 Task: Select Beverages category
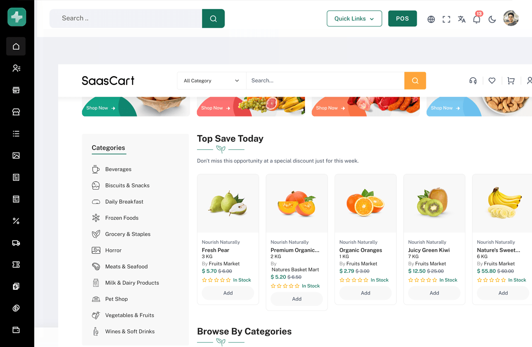118,169
